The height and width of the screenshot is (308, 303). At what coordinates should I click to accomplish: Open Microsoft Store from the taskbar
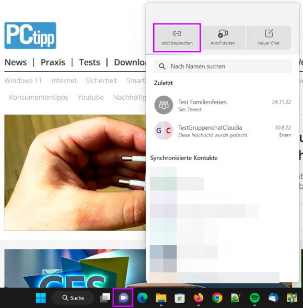point(180,298)
